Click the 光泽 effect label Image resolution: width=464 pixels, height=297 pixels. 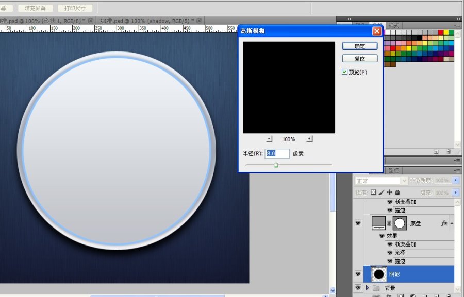pyautogui.click(x=400, y=253)
